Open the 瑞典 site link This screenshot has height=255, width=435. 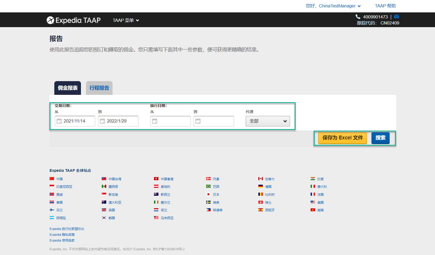[216, 203]
